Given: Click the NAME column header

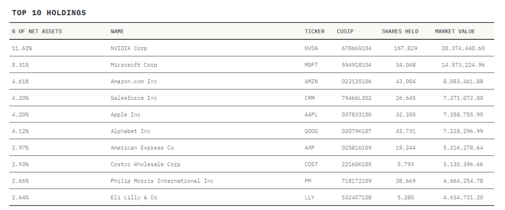Looking at the screenshot, I should (117, 31).
